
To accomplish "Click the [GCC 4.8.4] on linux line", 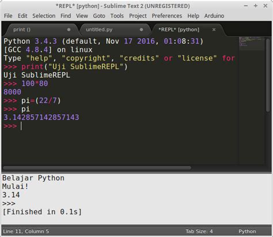I will [x=48, y=50].
